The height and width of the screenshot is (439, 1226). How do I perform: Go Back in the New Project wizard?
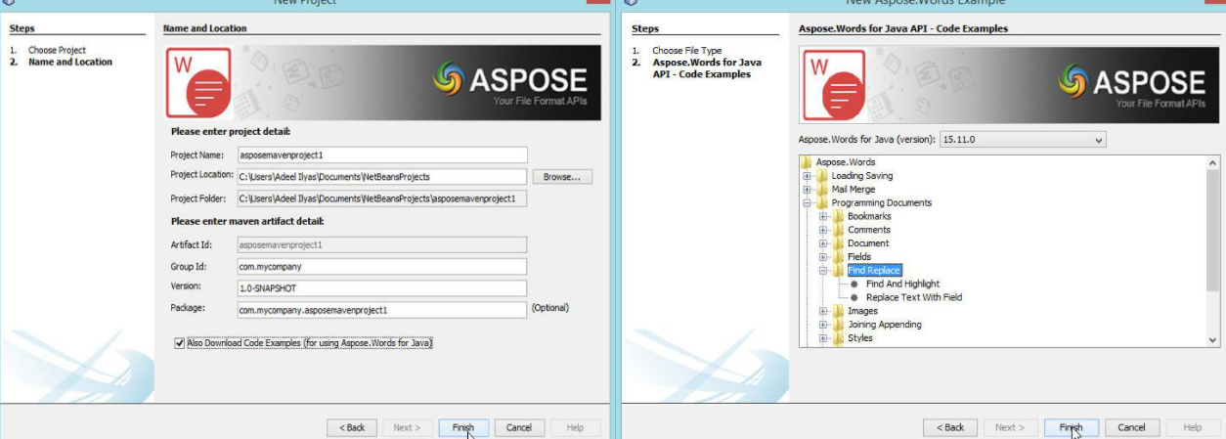point(352,427)
